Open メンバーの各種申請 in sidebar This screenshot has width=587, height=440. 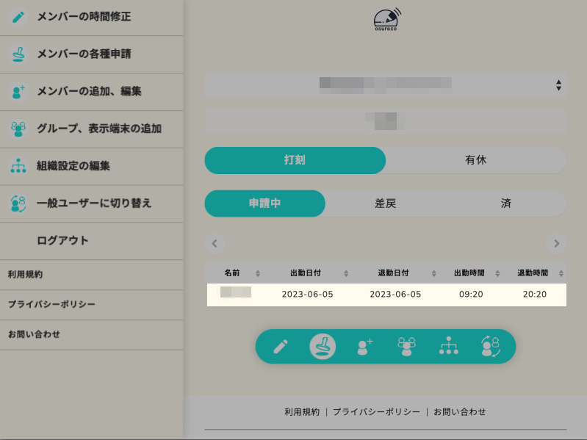tap(84, 54)
